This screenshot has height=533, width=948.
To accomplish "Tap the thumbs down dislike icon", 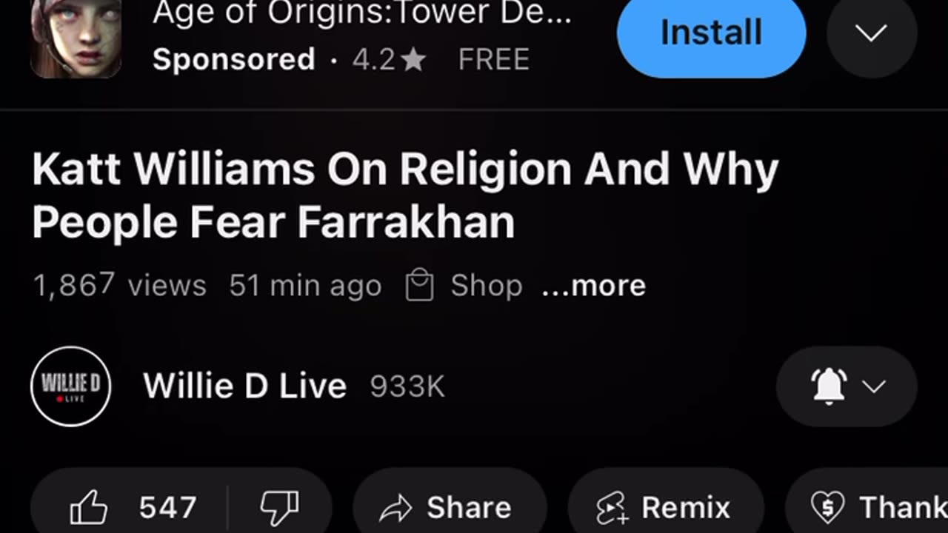I will click(279, 508).
